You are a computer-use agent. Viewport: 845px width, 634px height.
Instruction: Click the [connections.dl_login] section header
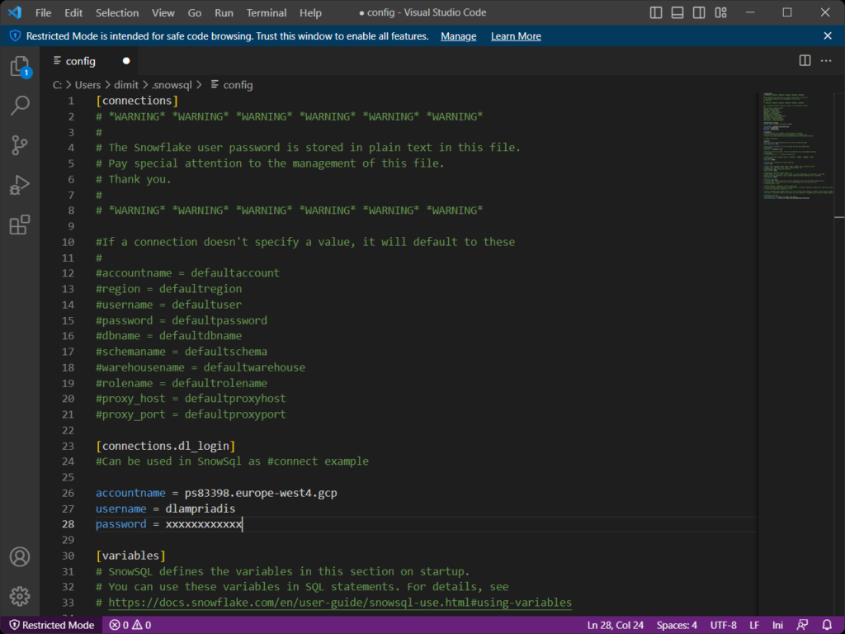point(165,446)
